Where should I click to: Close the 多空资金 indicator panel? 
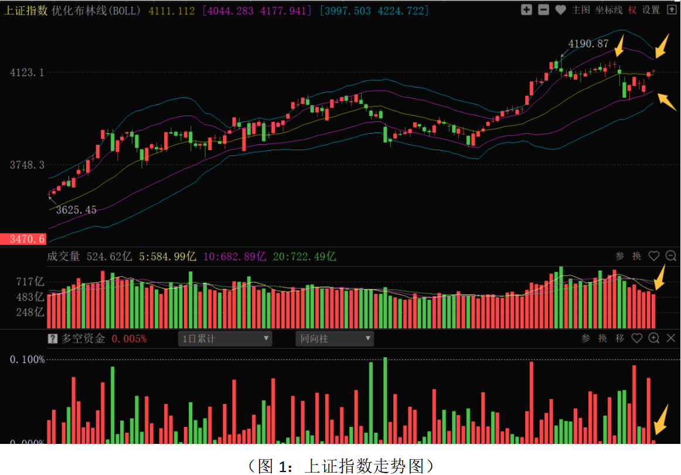click(x=671, y=338)
